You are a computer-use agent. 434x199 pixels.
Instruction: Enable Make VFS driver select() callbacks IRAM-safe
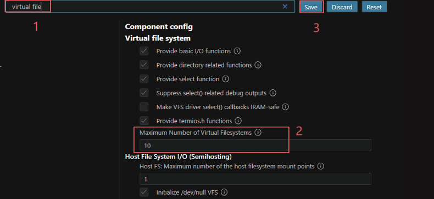[144, 107]
